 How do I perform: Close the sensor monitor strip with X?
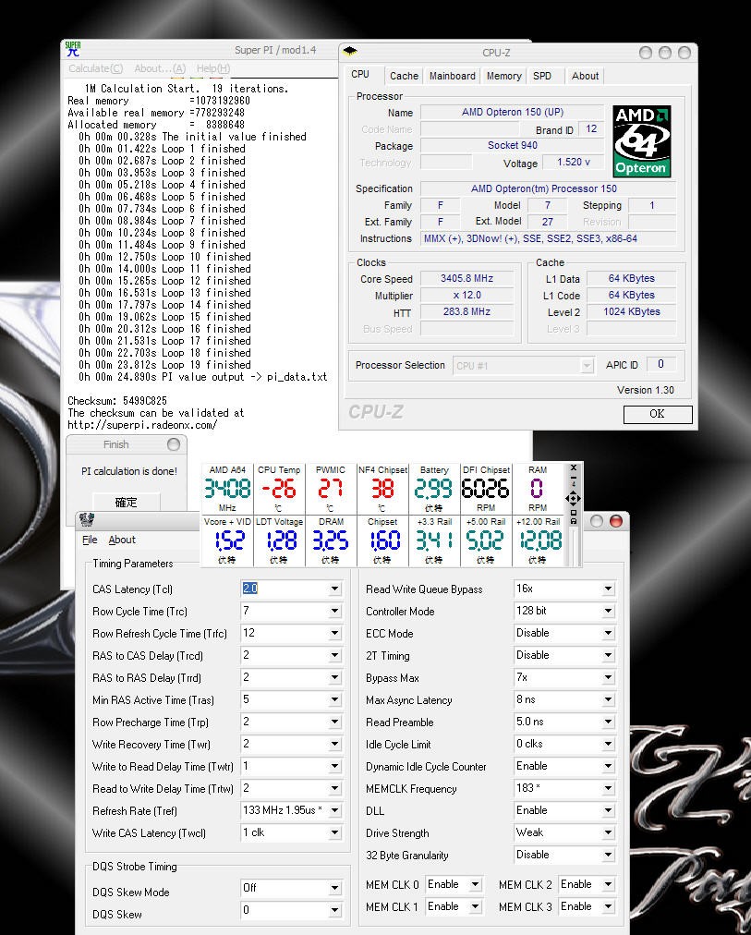574,468
